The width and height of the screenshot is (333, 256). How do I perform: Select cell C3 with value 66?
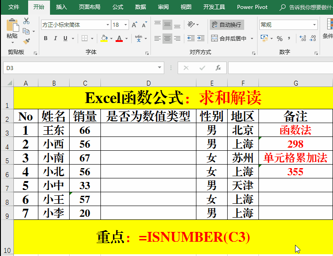tap(85, 130)
